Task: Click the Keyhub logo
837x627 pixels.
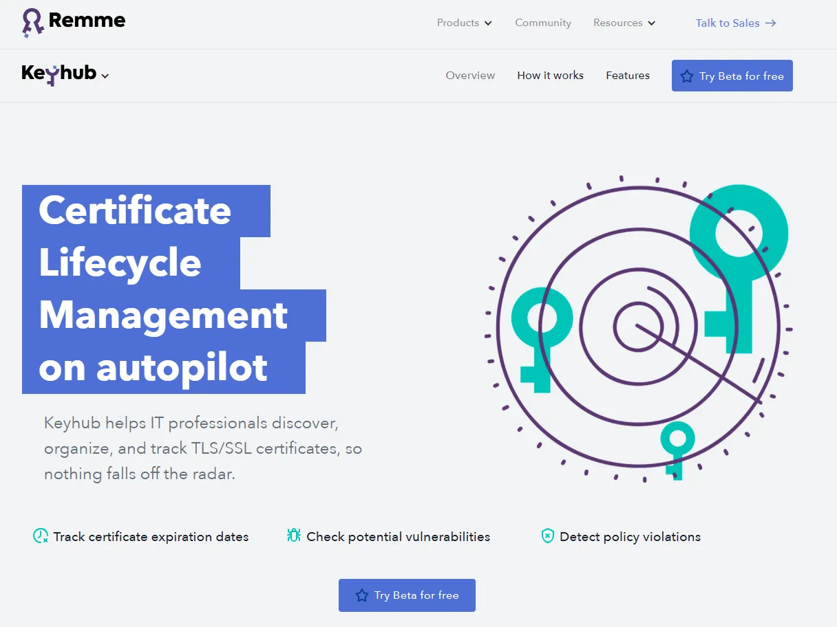Action: point(59,74)
